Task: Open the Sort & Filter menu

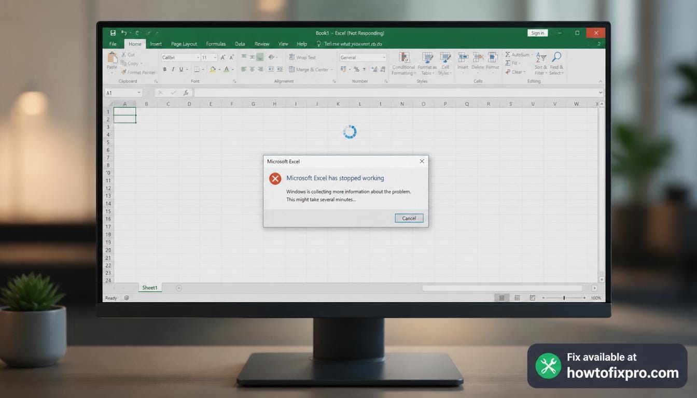Action: (541, 63)
